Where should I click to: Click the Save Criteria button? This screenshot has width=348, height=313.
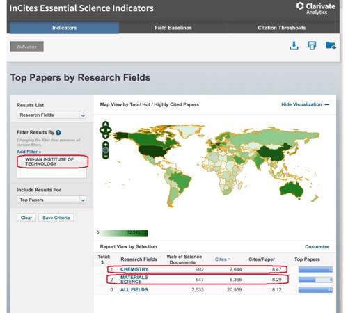coord(56,218)
